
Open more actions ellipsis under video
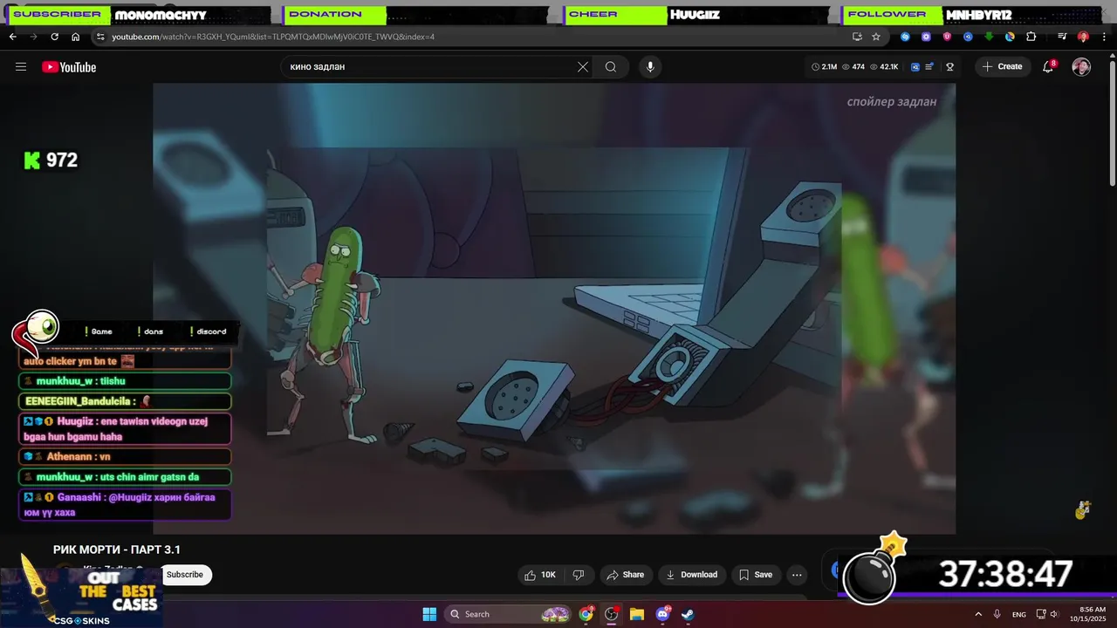[x=797, y=575]
